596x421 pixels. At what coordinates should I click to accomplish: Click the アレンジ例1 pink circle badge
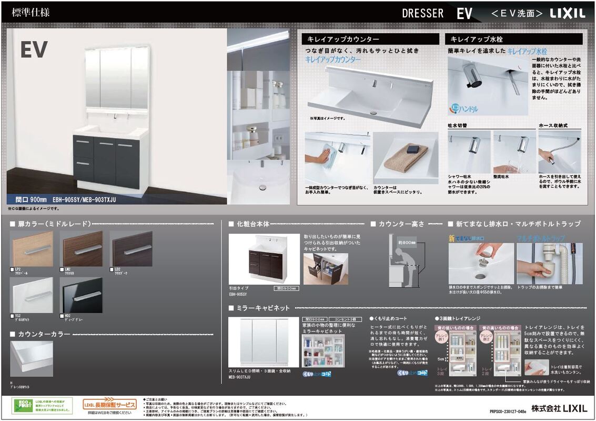(441, 337)
